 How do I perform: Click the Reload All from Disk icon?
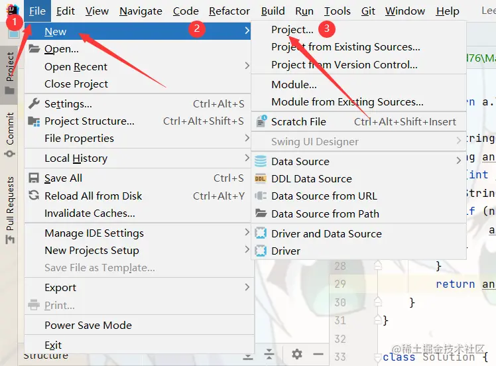point(34,196)
